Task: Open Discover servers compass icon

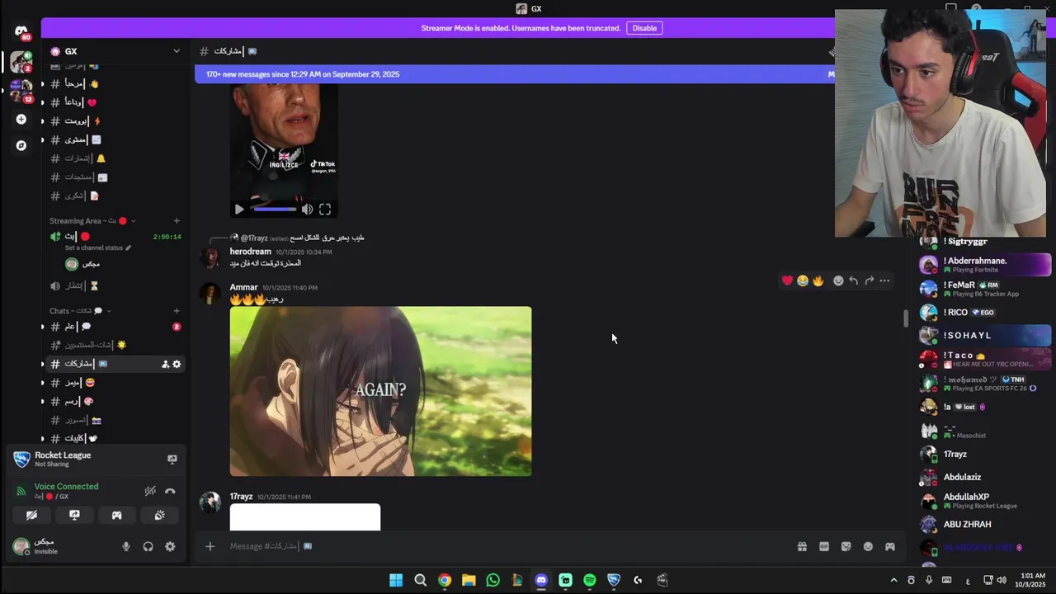Action: [21, 146]
